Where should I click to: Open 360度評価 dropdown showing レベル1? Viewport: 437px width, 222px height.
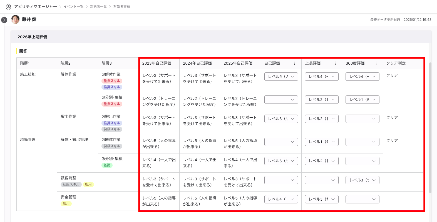coord(362,100)
